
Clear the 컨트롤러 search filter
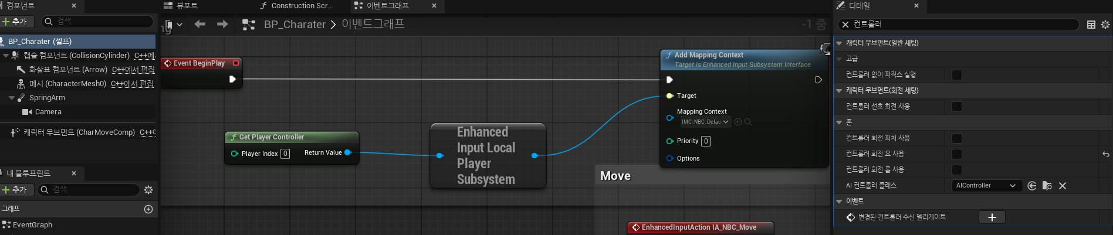pos(845,25)
